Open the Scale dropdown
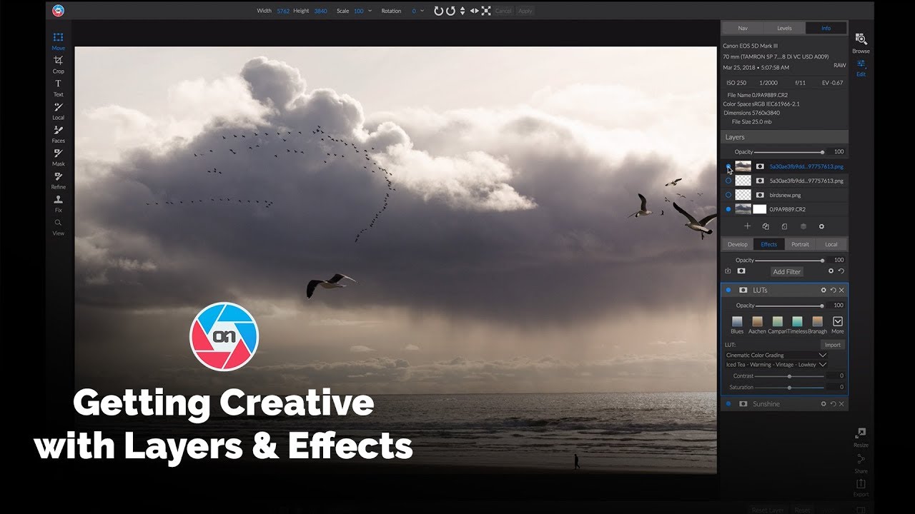The height and width of the screenshot is (514, 915). tap(370, 11)
